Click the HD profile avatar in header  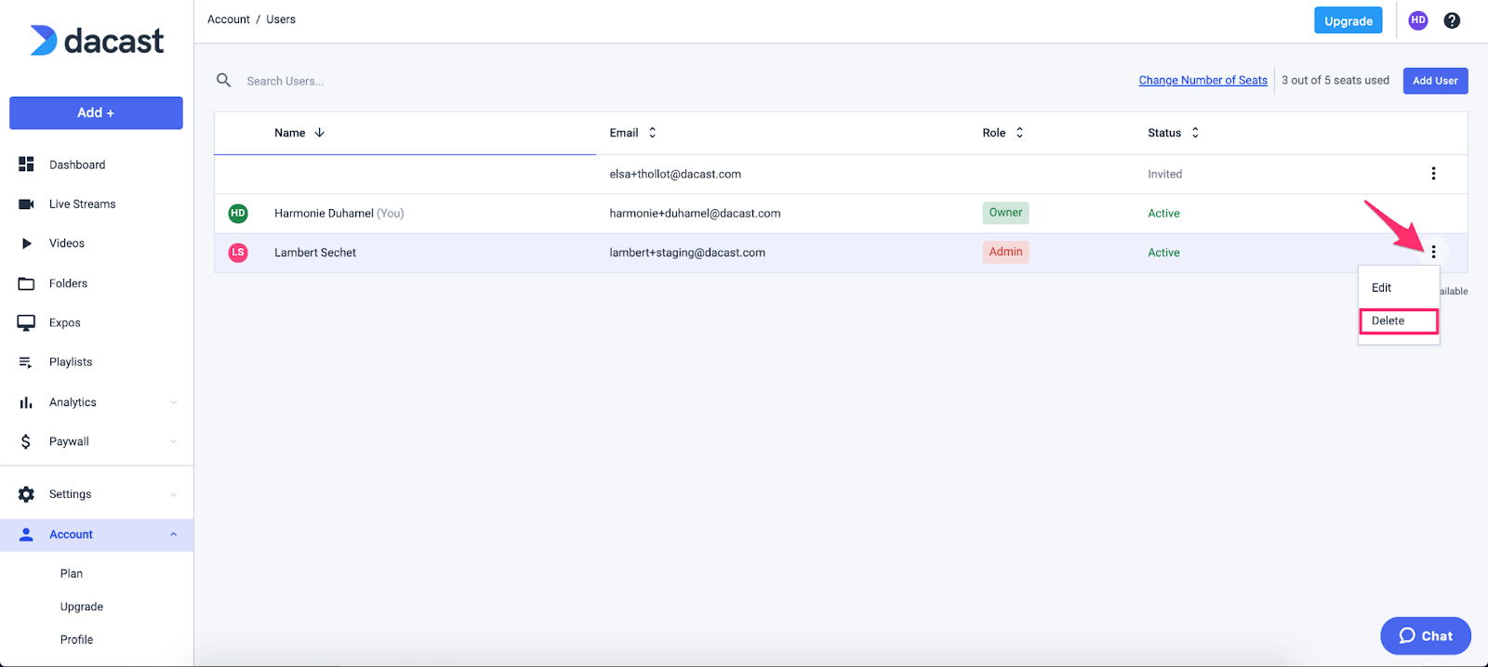pyautogui.click(x=1417, y=20)
